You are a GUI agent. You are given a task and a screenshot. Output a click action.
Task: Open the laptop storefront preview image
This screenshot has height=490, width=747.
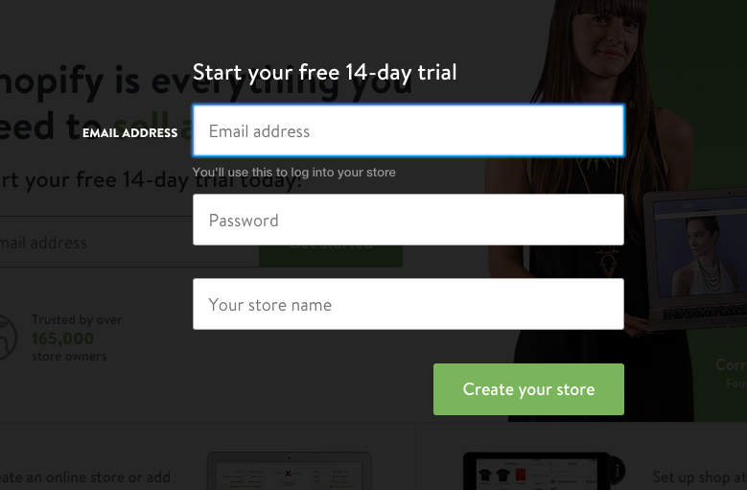coord(695,260)
